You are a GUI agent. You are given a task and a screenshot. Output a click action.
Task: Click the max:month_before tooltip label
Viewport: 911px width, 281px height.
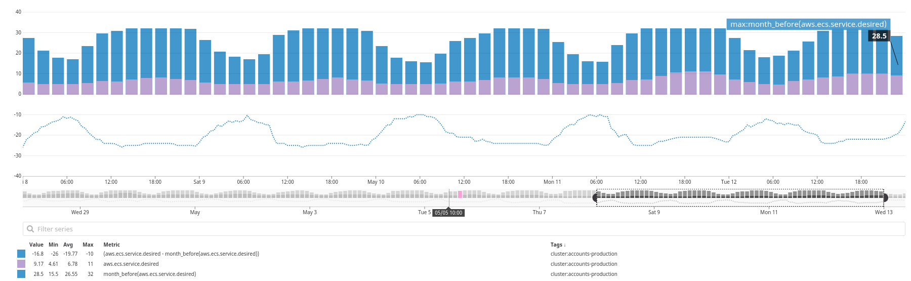click(808, 24)
